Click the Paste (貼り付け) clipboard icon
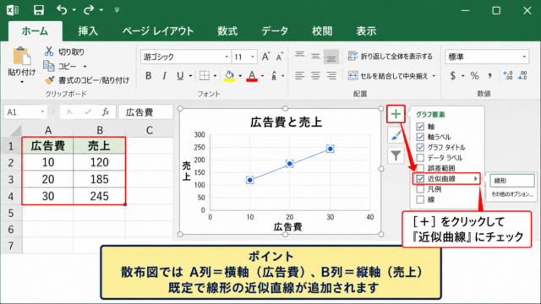 [22, 57]
